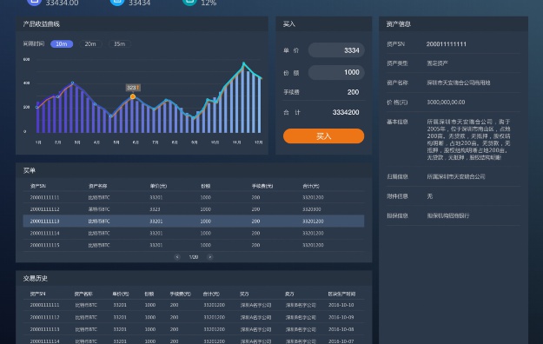
Task: Select the 10m time range
Action: (x=62, y=44)
